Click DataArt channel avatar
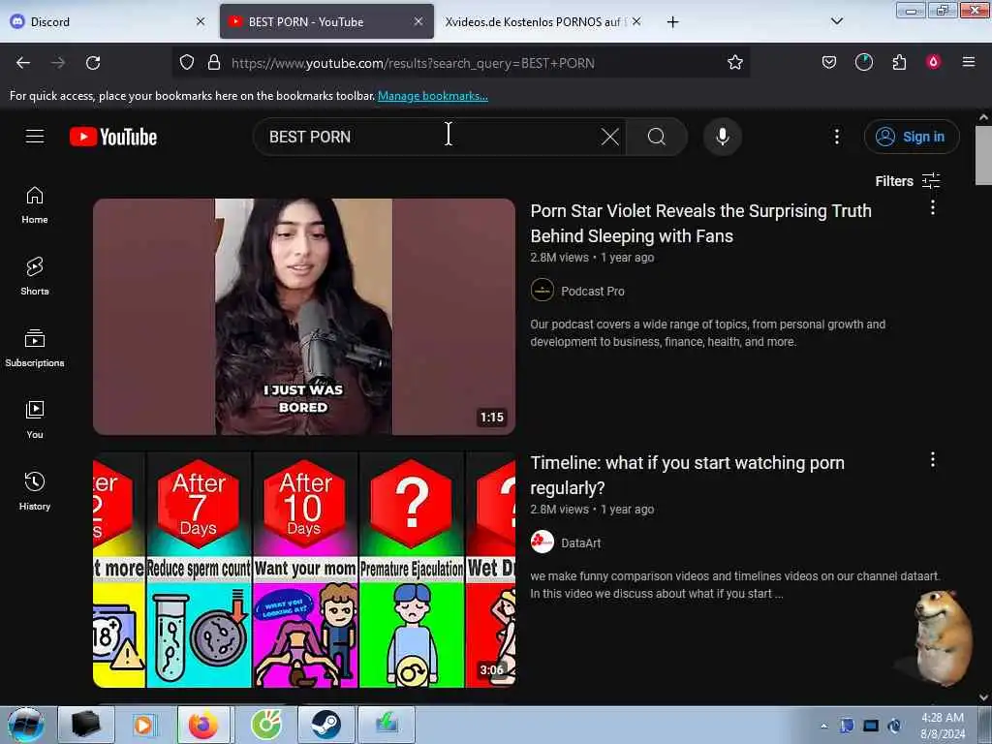The image size is (992, 744). pos(542,542)
